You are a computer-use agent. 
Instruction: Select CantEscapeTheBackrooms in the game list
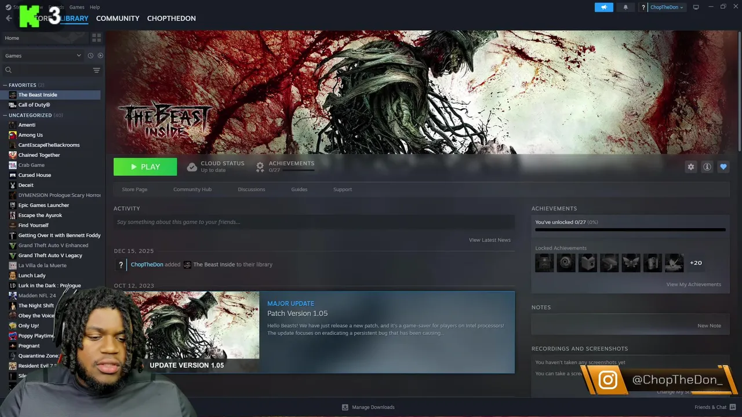[49, 145]
